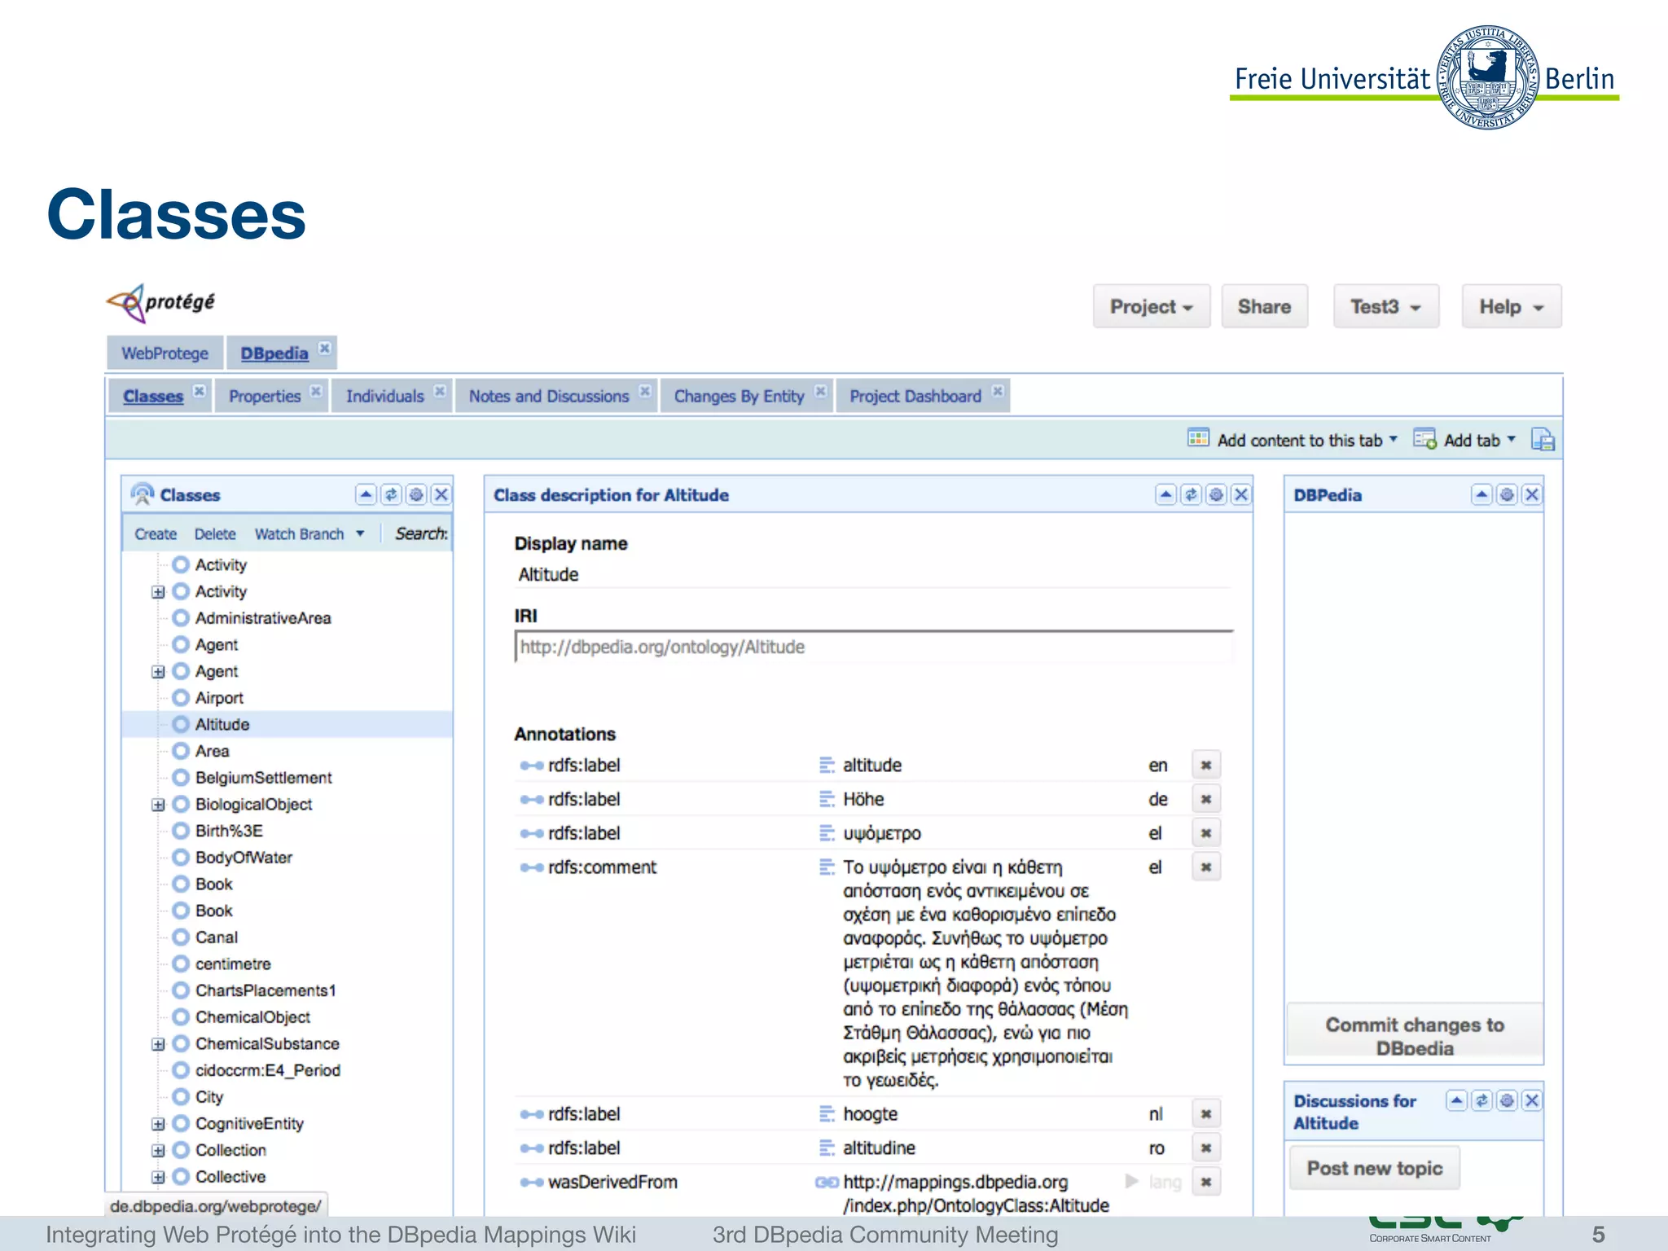Viewport: 1668px width, 1251px height.
Task: Refresh the Classes panel
Action: coord(391,494)
